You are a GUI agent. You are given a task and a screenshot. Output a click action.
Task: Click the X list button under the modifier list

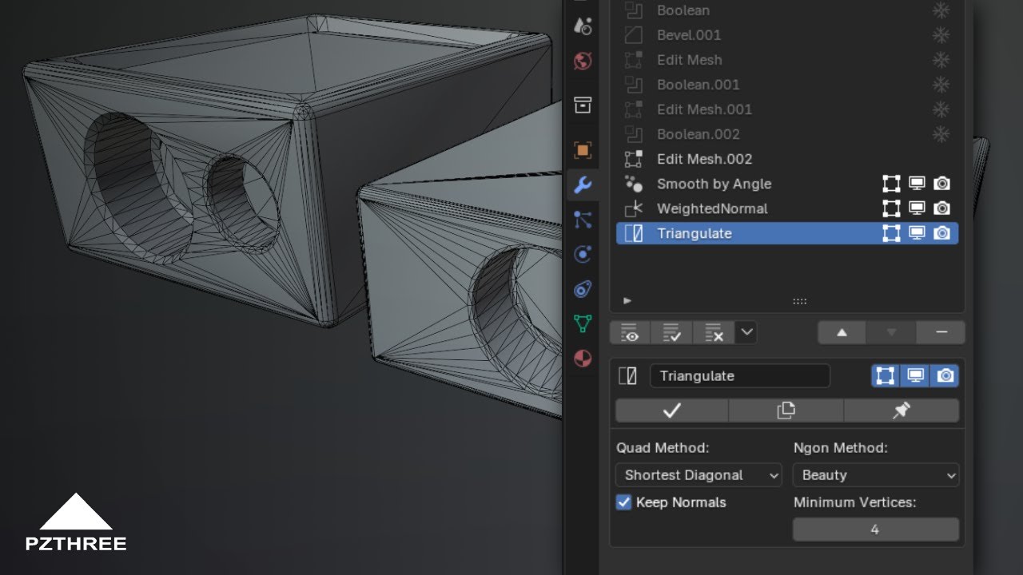(714, 333)
